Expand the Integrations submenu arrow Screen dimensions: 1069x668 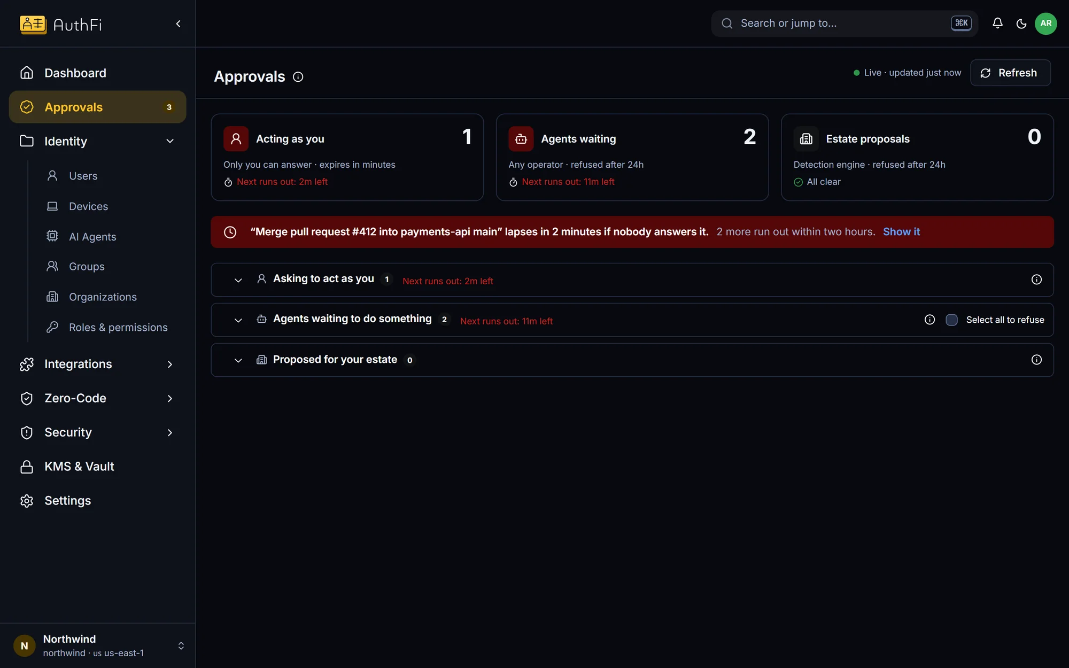[170, 364]
